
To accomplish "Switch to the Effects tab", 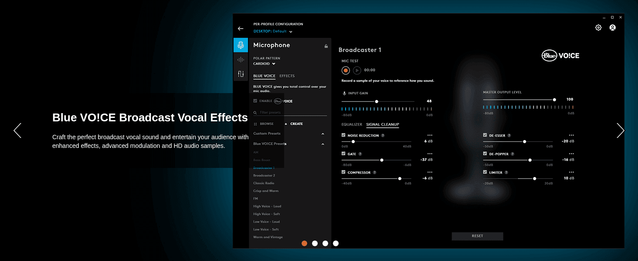I will tap(287, 76).
